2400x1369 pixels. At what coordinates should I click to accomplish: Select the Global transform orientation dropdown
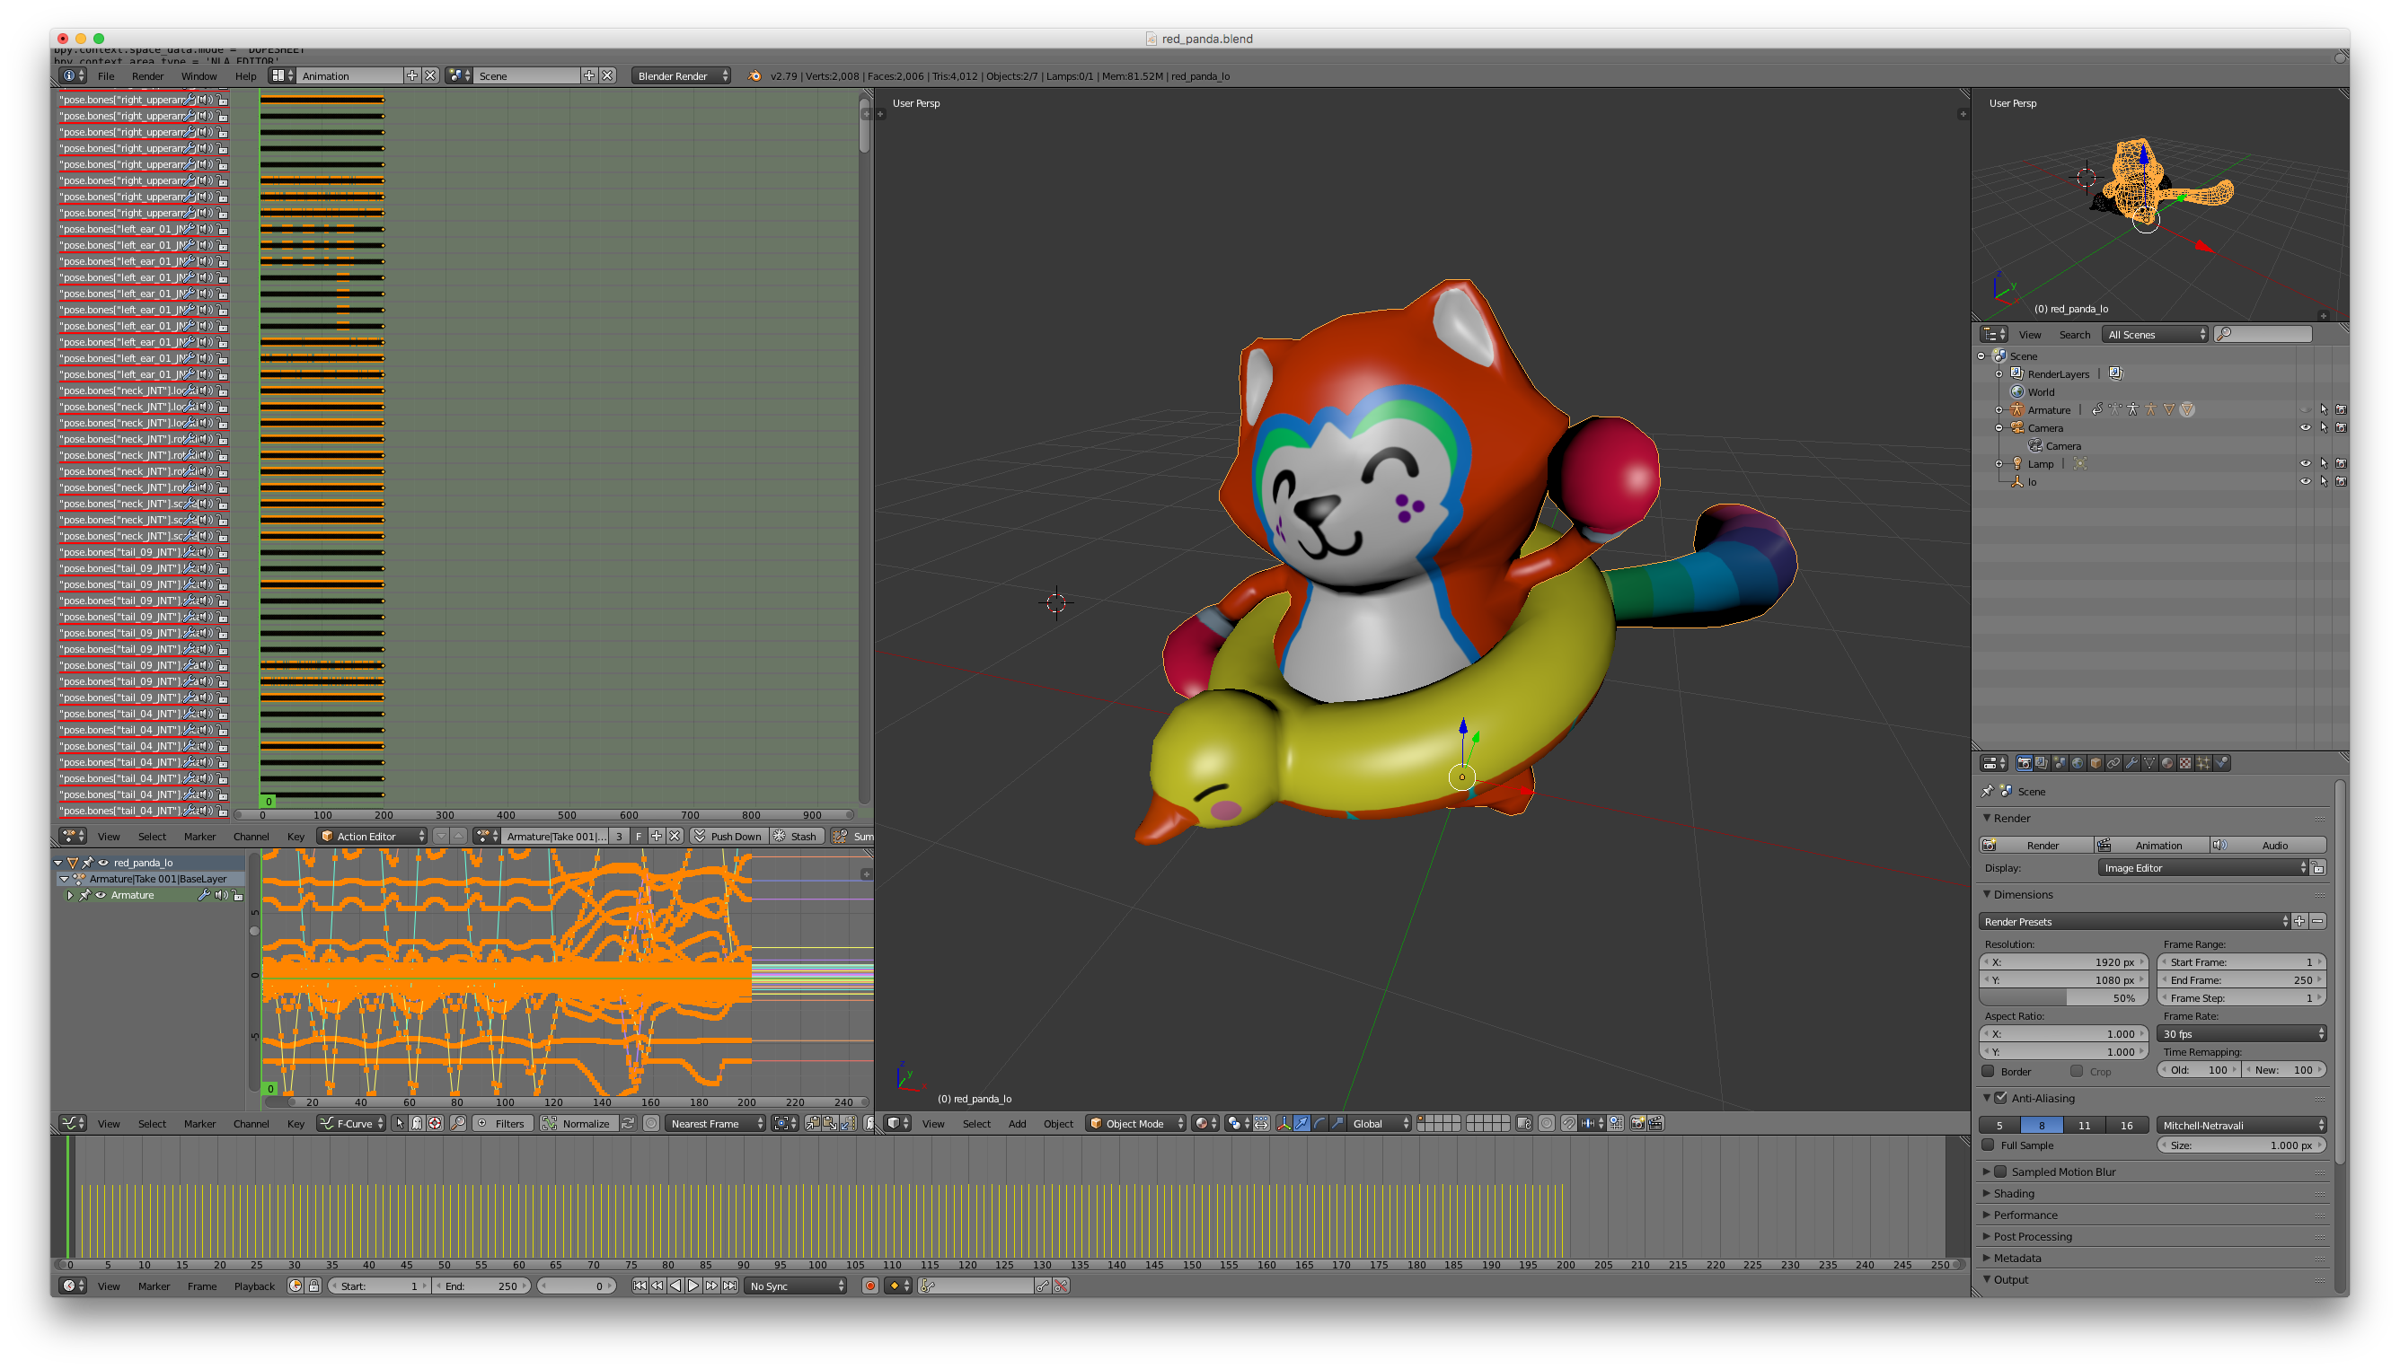pos(1375,1122)
